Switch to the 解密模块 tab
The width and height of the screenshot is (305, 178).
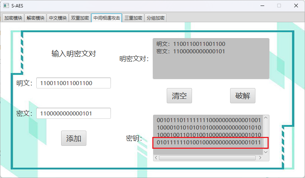pyautogui.click(x=36, y=18)
